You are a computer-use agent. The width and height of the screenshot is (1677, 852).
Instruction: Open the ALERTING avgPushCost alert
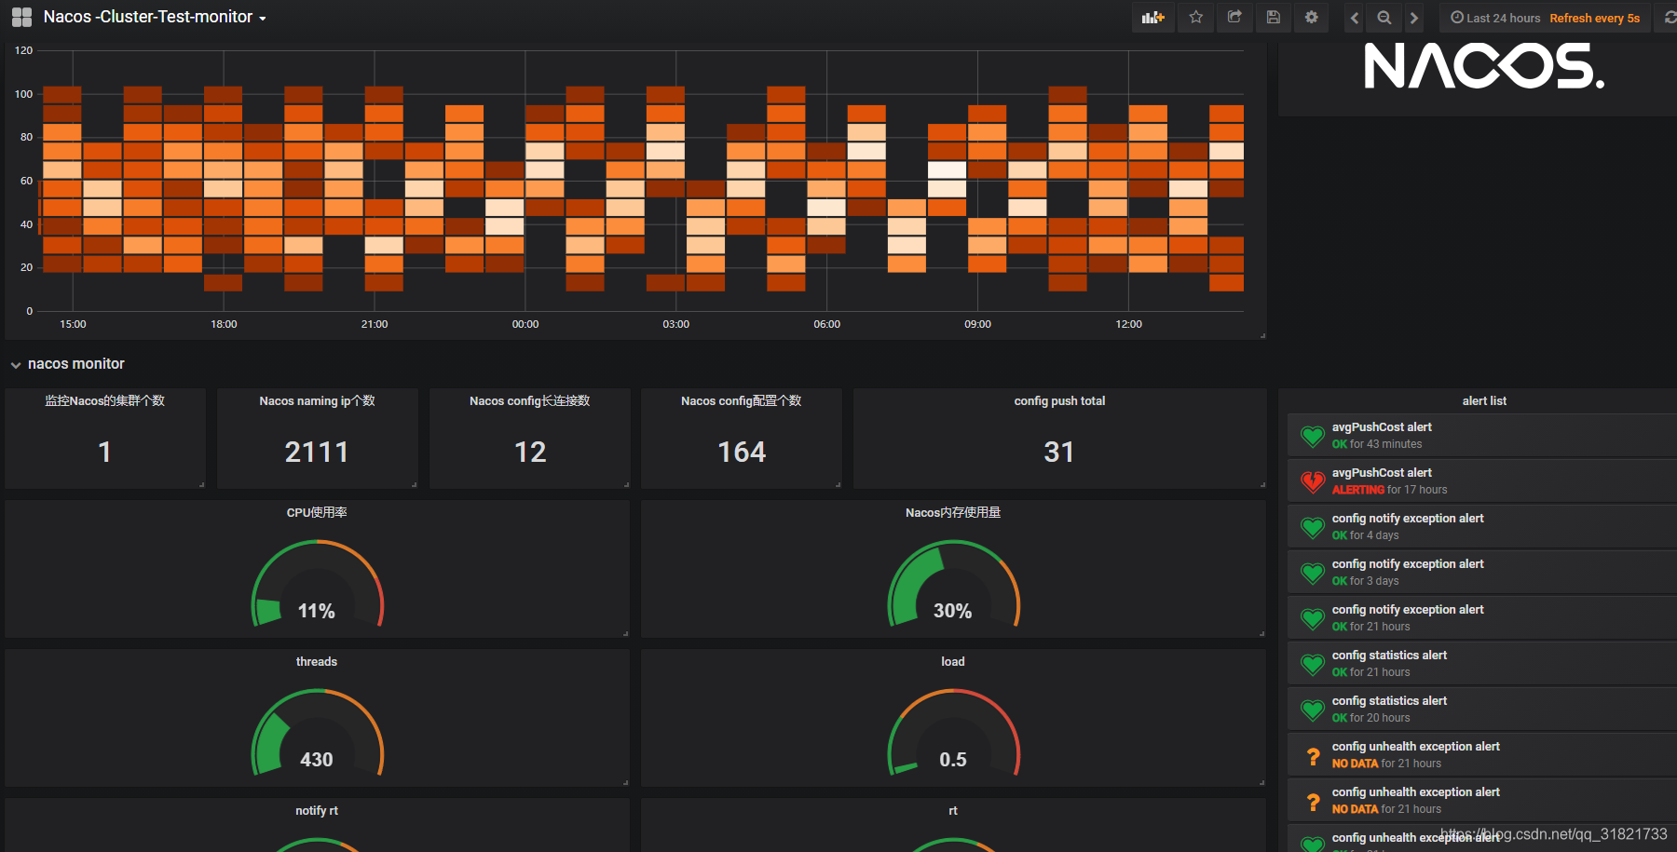coord(1482,480)
